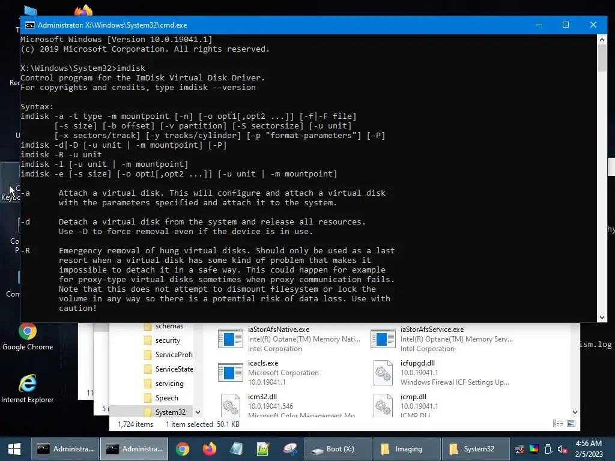Viewport: 615px width, 461px height.
Task: Open Google Chrome desktop shortcut
Action: coord(28,336)
